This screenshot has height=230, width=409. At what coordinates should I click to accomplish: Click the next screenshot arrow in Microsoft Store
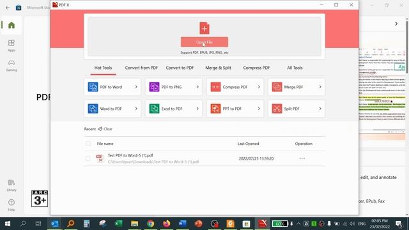[x=396, y=24]
